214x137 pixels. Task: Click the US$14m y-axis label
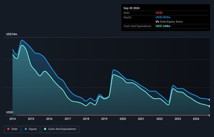pos(12,34)
